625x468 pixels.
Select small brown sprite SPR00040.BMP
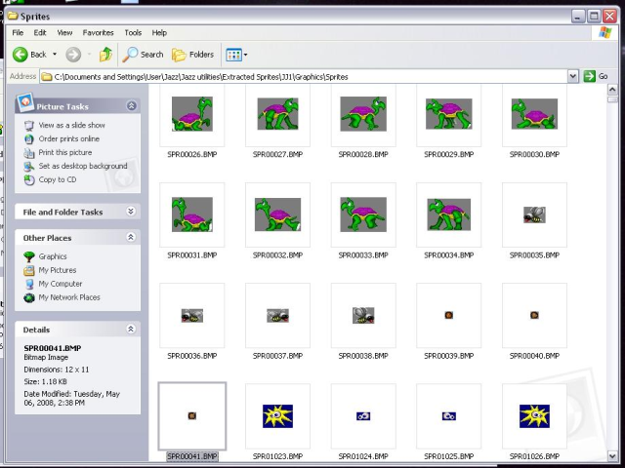point(534,315)
